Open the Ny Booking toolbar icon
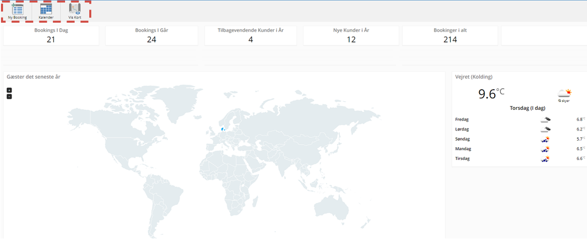Screen dimensions: 587x244 pos(17,11)
